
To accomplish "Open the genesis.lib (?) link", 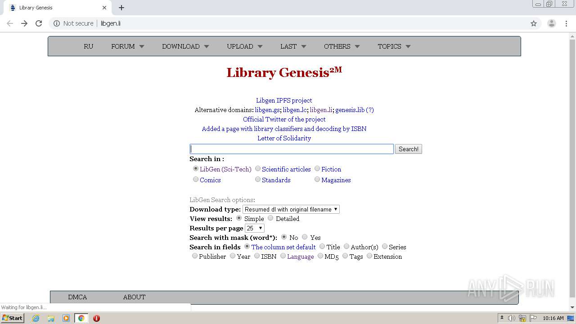I will tap(355, 110).
